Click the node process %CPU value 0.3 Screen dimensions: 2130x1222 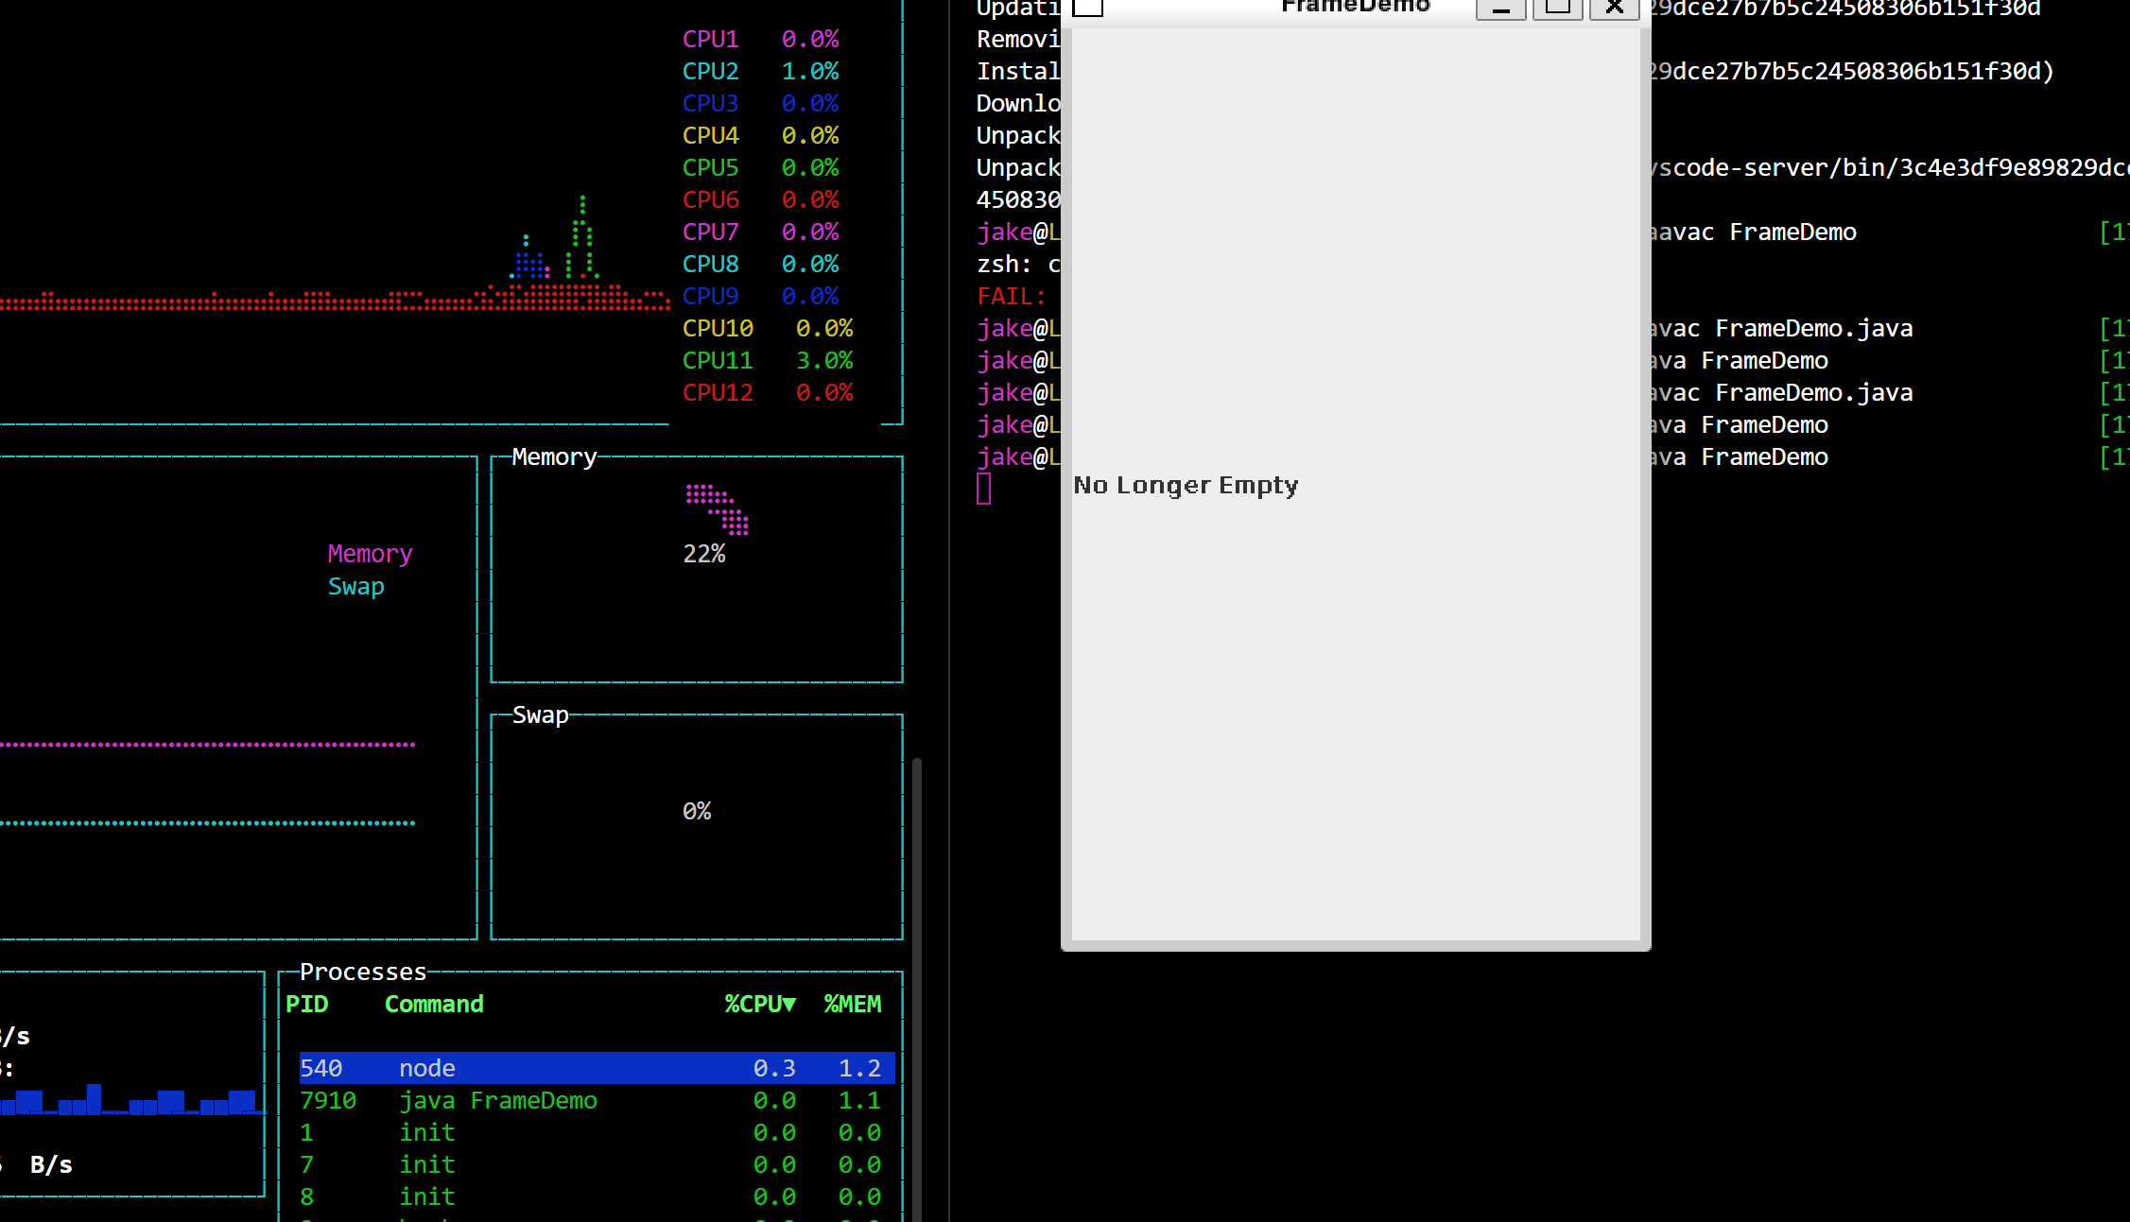774,1068
